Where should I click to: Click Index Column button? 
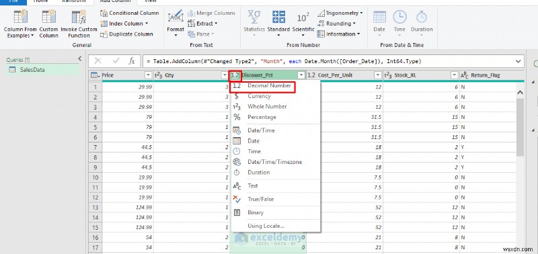click(124, 24)
